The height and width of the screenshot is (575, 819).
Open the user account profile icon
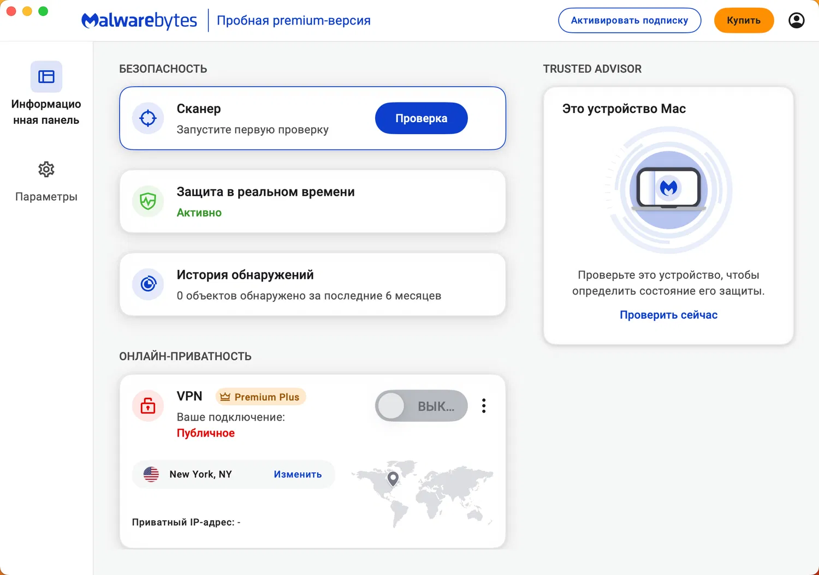(x=797, y=21)
